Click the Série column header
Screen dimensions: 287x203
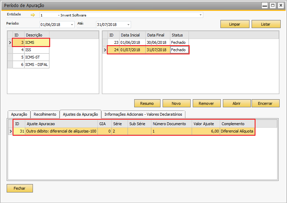pyautogui.click(x=119, y=124)
